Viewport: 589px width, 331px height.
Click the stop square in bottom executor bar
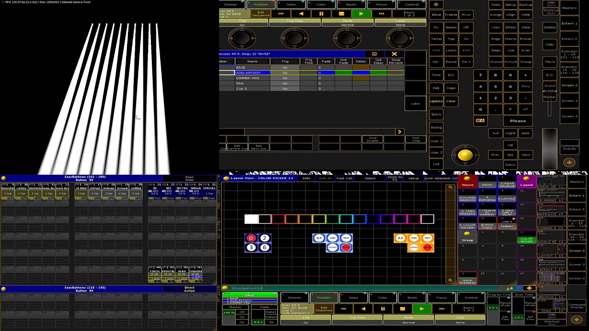402,309
